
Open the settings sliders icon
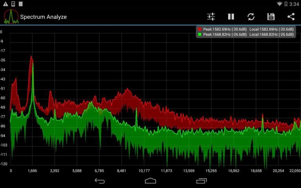pyautogui.click(x=211, y=16)
